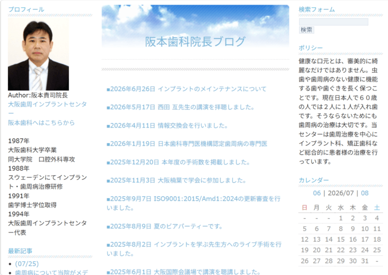The height and width of the screenshot is (275, 388).
Task: Click the 1987年 biography year
Action: (18, 140)
